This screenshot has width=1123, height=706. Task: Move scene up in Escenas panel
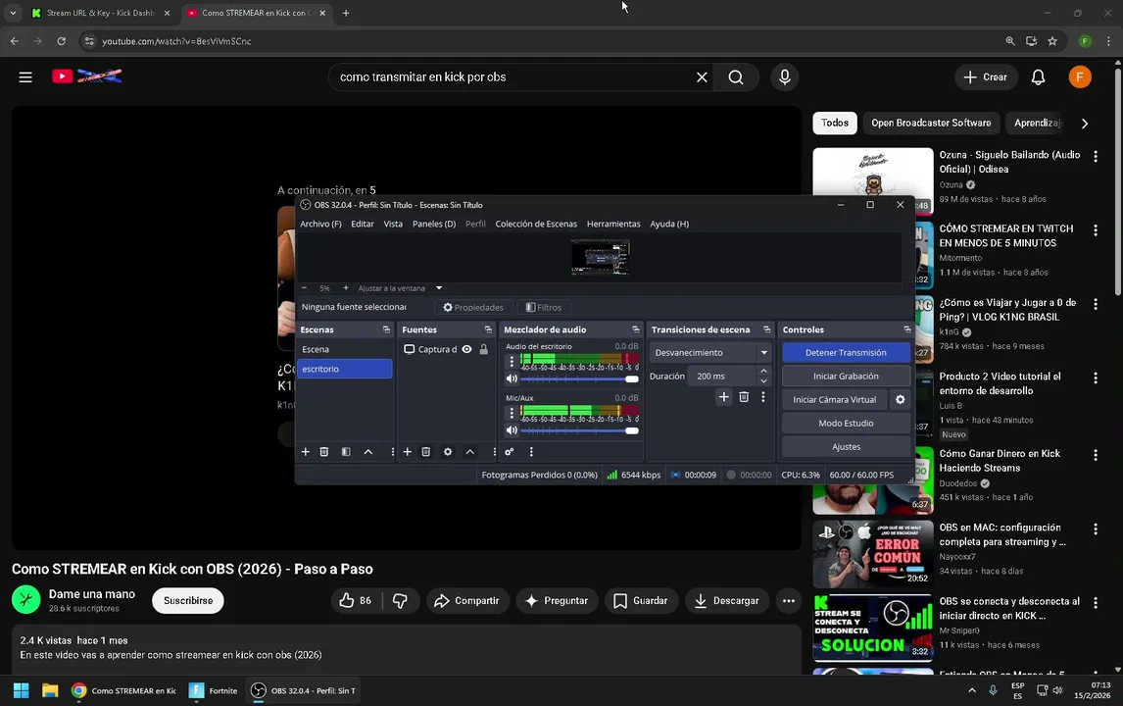coord(368,452)
